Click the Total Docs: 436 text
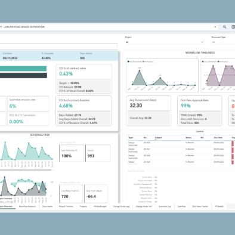Screen dimensions: 235x235 pyautogui.click(x=190, y=123)
